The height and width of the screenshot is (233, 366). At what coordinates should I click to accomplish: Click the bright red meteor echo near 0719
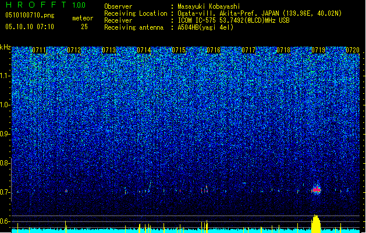pyautogui.click(x=317, y=190)
